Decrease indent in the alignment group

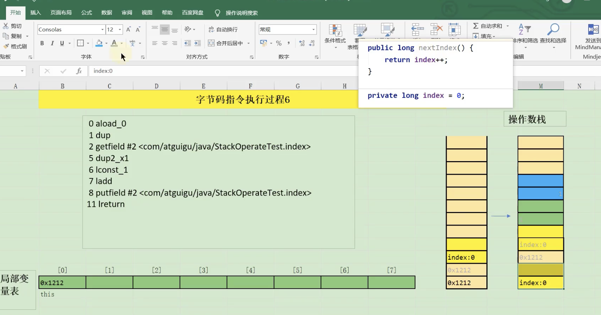[188, 43]
